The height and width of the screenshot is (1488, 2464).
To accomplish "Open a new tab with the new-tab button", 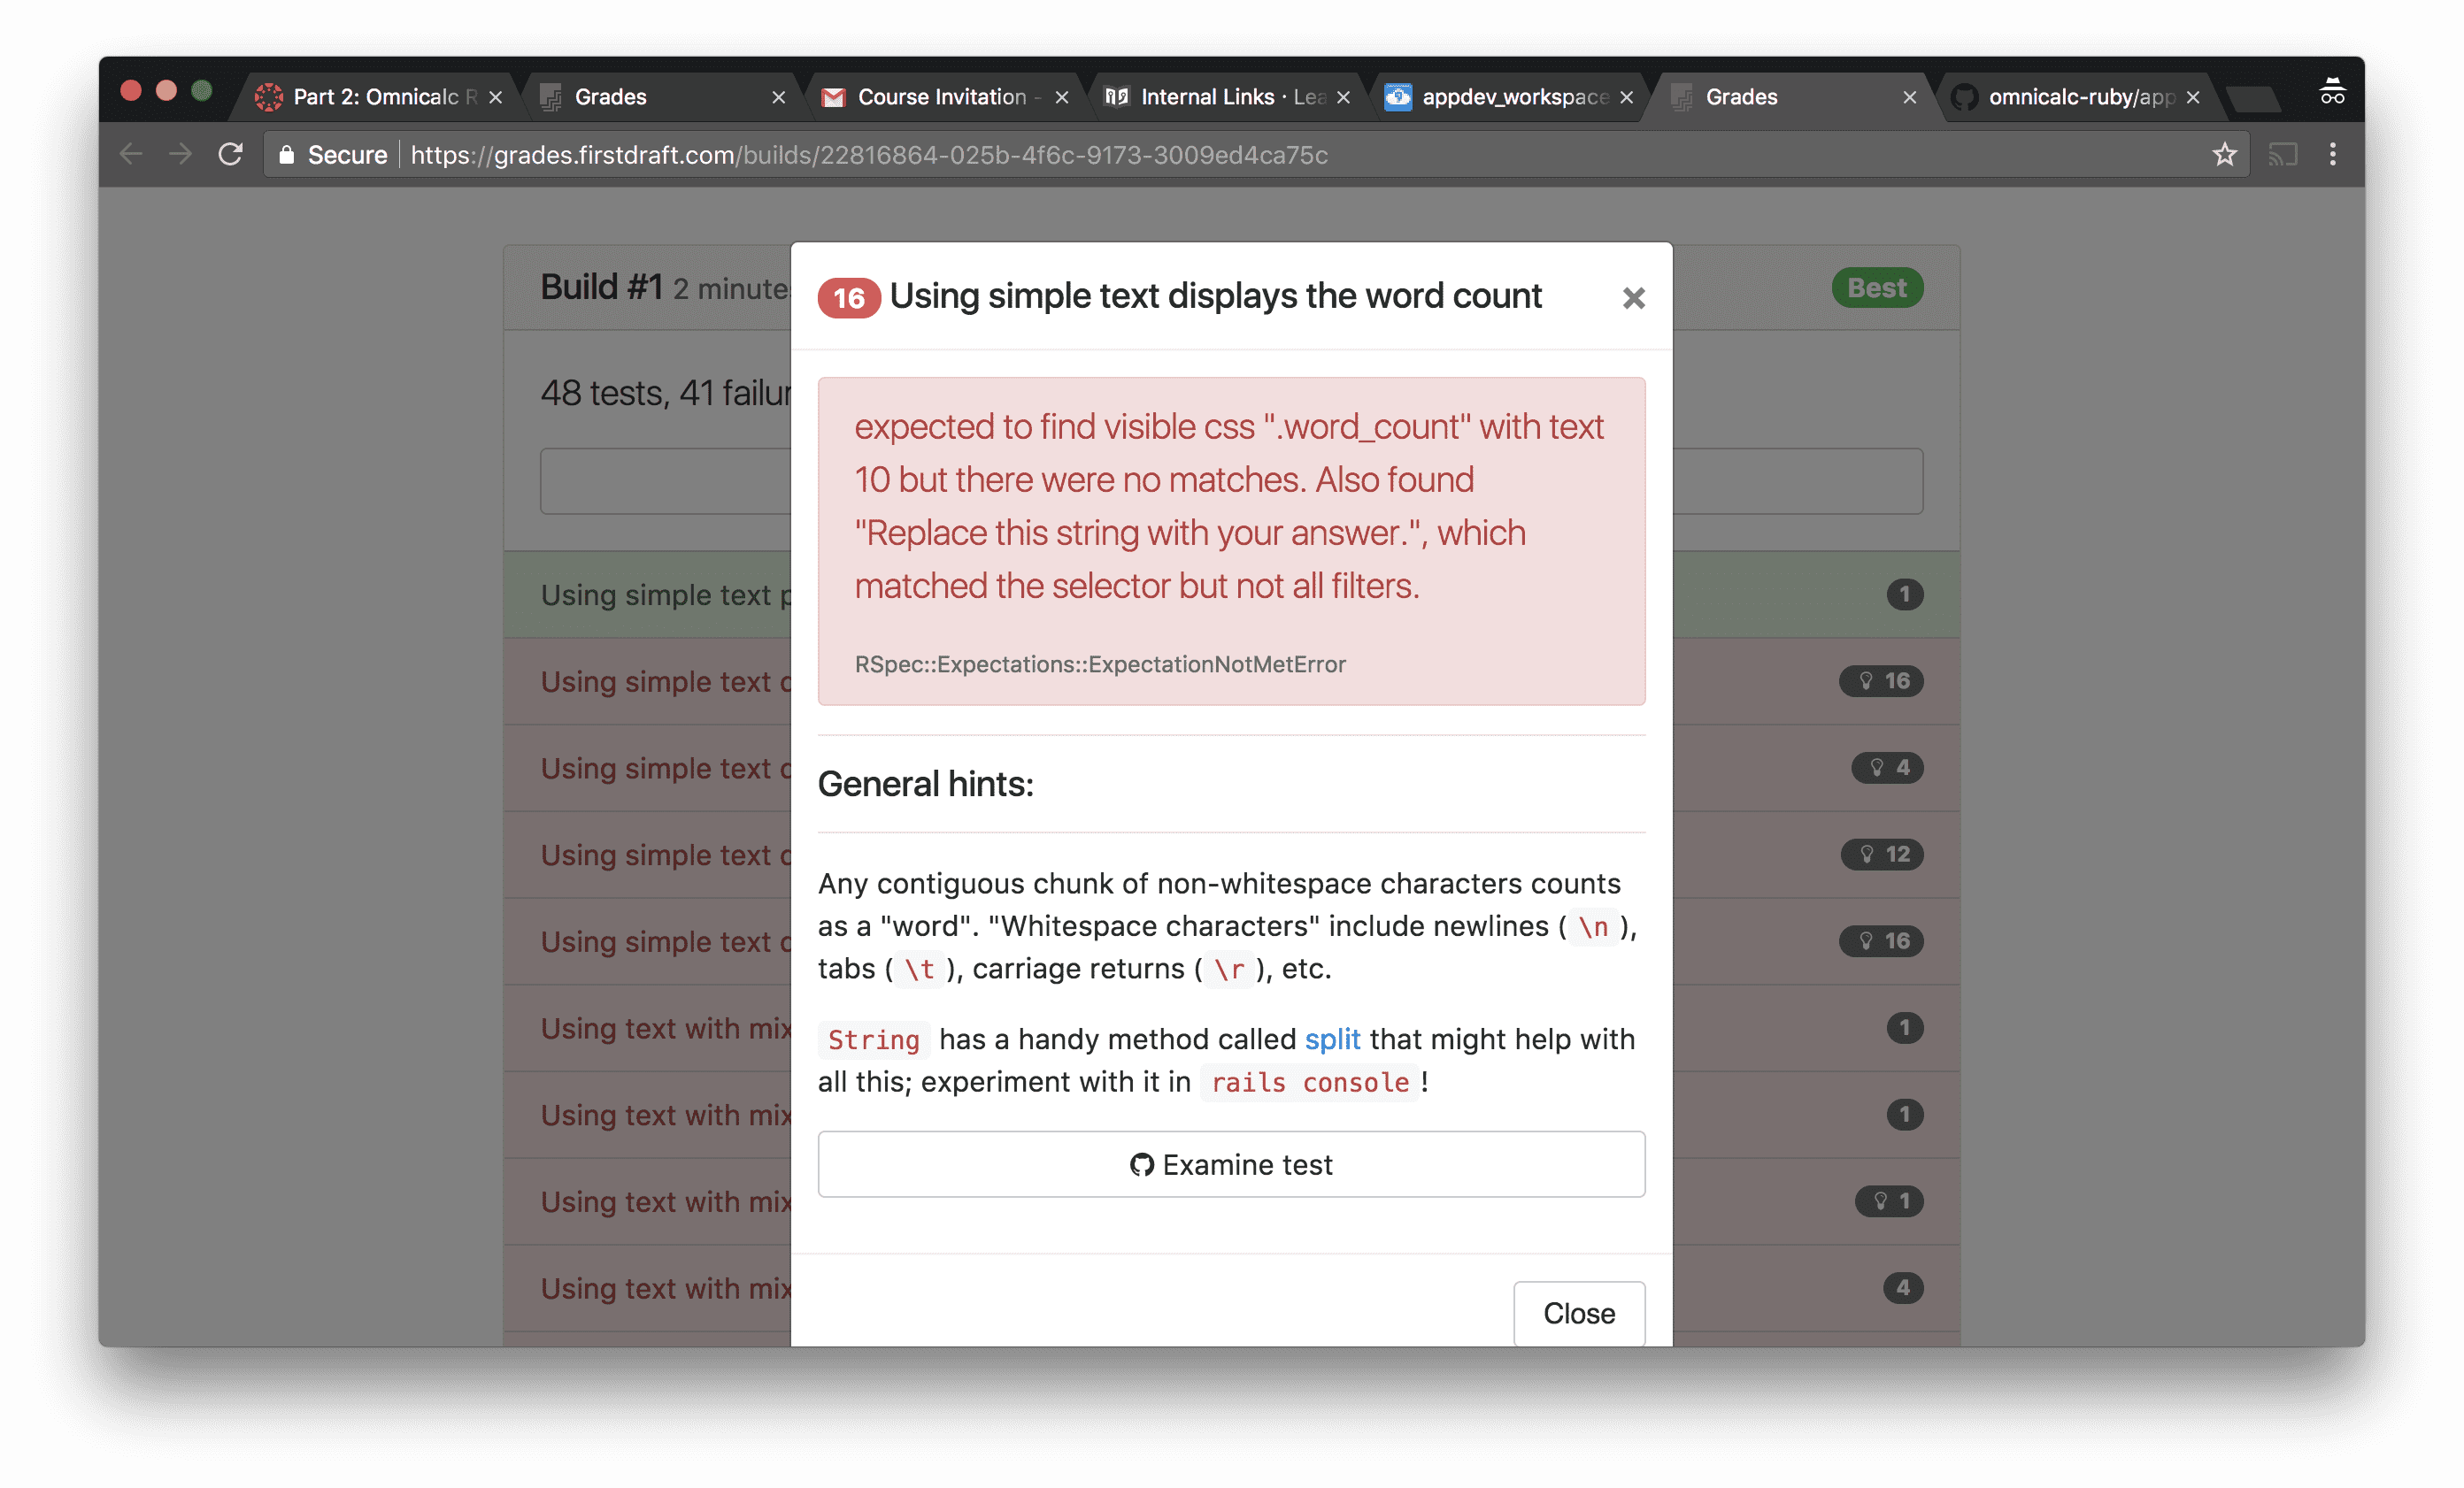I will click(2254, 99).
